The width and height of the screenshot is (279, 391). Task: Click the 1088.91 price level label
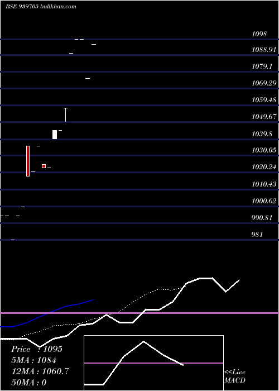[x=264, y=50]
